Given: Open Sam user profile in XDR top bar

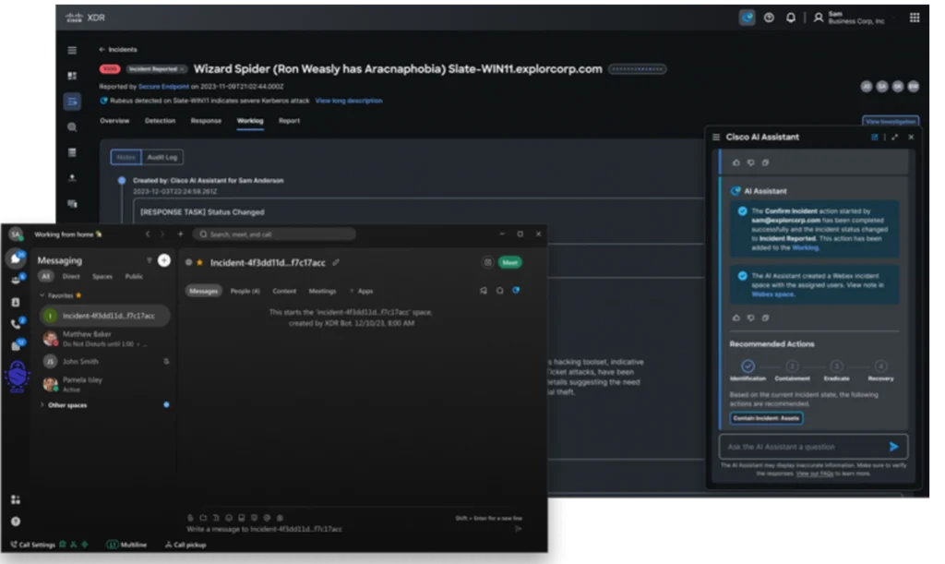Looking at the screenshot, I should point(850,18).
